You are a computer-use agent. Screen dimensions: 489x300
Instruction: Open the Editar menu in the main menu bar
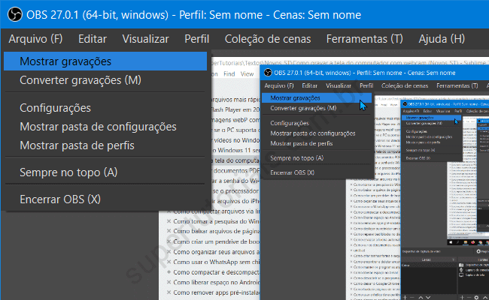pyautogui.click(x=92, y=39)
